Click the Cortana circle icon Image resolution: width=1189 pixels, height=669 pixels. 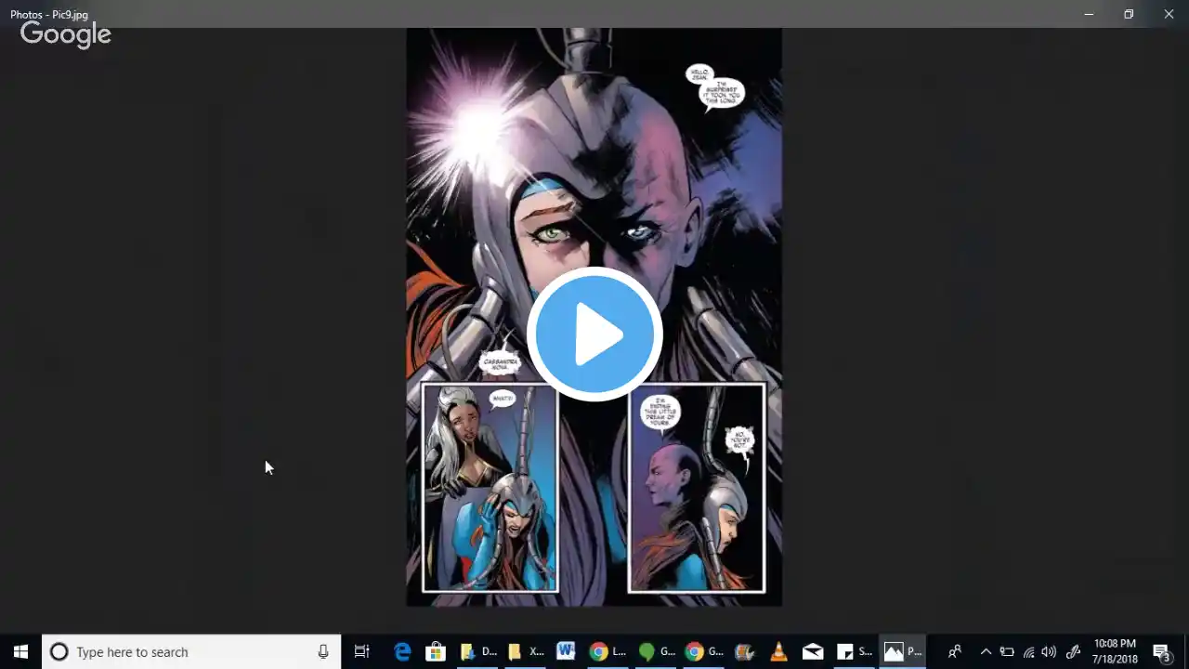[x=59, y=652]
